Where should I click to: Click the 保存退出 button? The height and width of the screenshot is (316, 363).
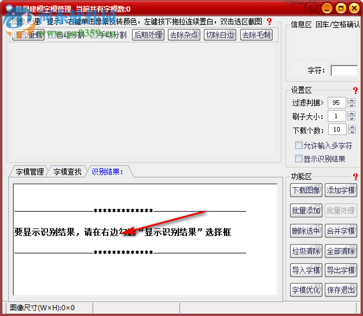(x=341, y=290)
